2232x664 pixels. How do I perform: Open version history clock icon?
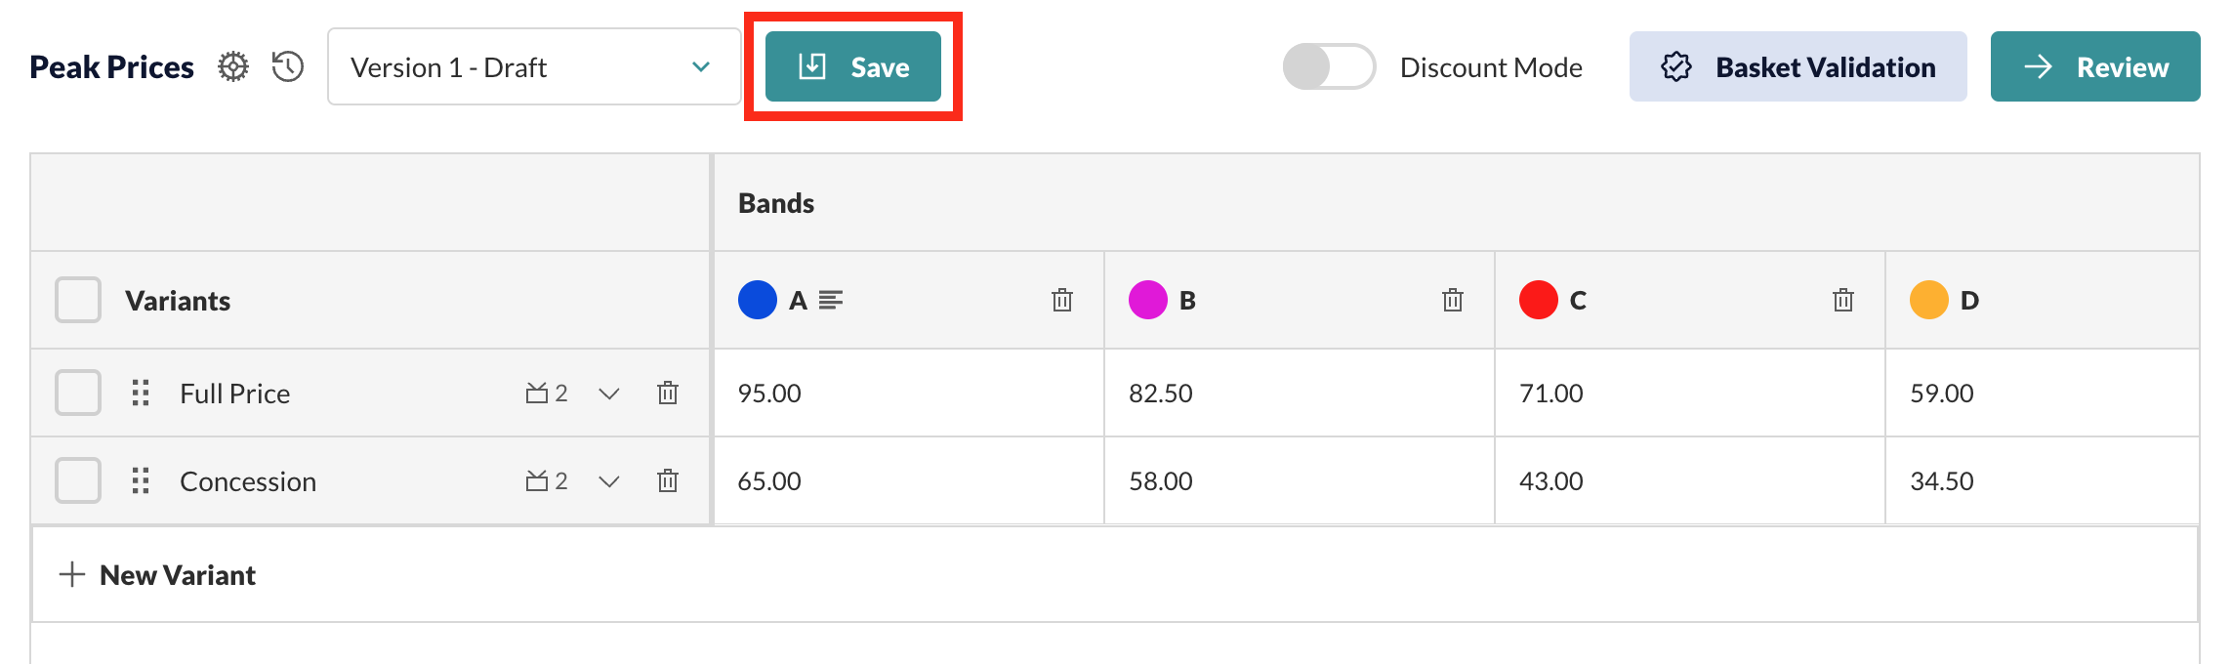point(288,66)
